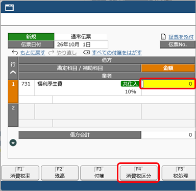Select row number 2 header

[13, 115]
